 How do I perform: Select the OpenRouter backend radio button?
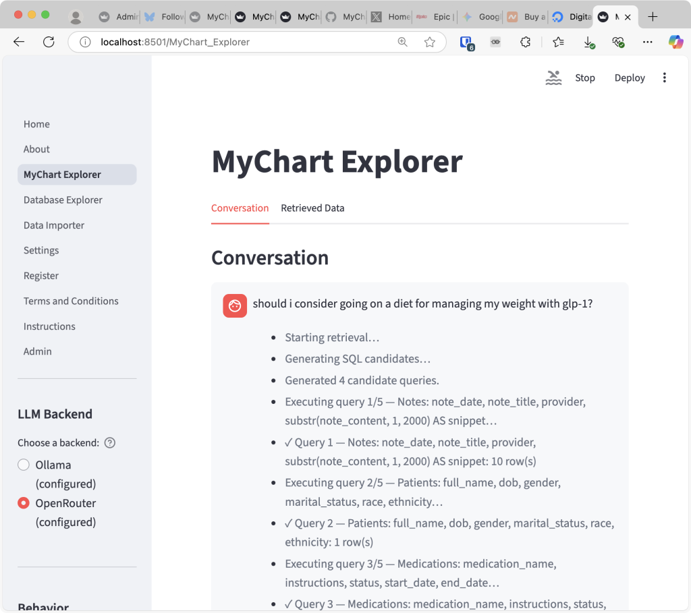(24, 503)
